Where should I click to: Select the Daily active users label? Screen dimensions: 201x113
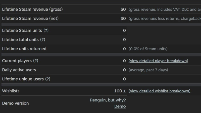pyautogui.click(x=19, y=70)
